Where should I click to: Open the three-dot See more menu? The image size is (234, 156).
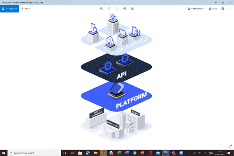[x=230, y=9]
